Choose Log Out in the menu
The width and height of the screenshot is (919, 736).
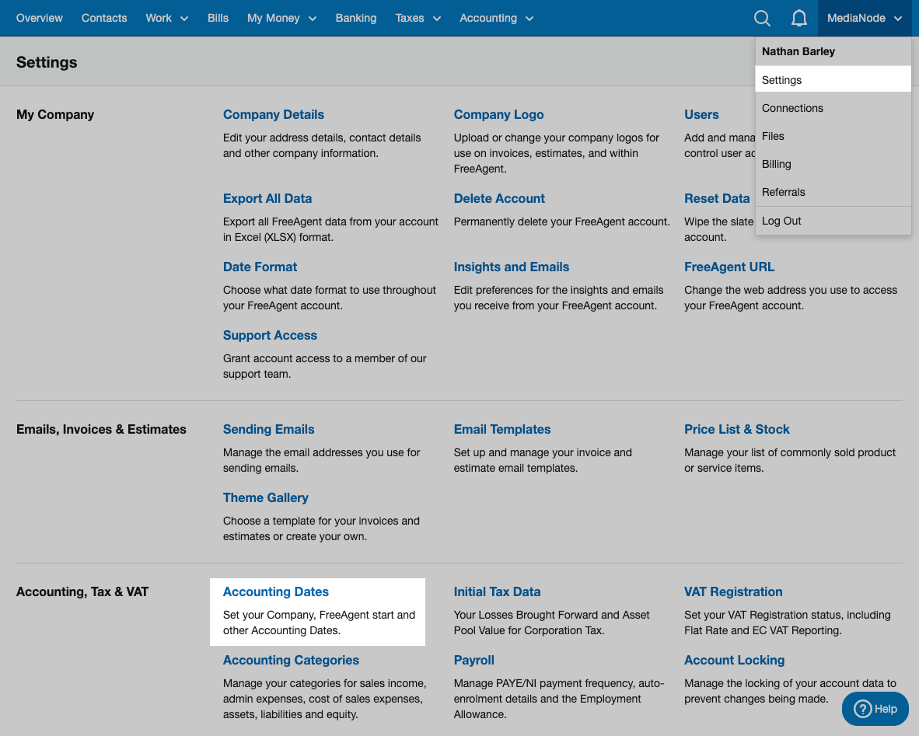tap(781, 221)
